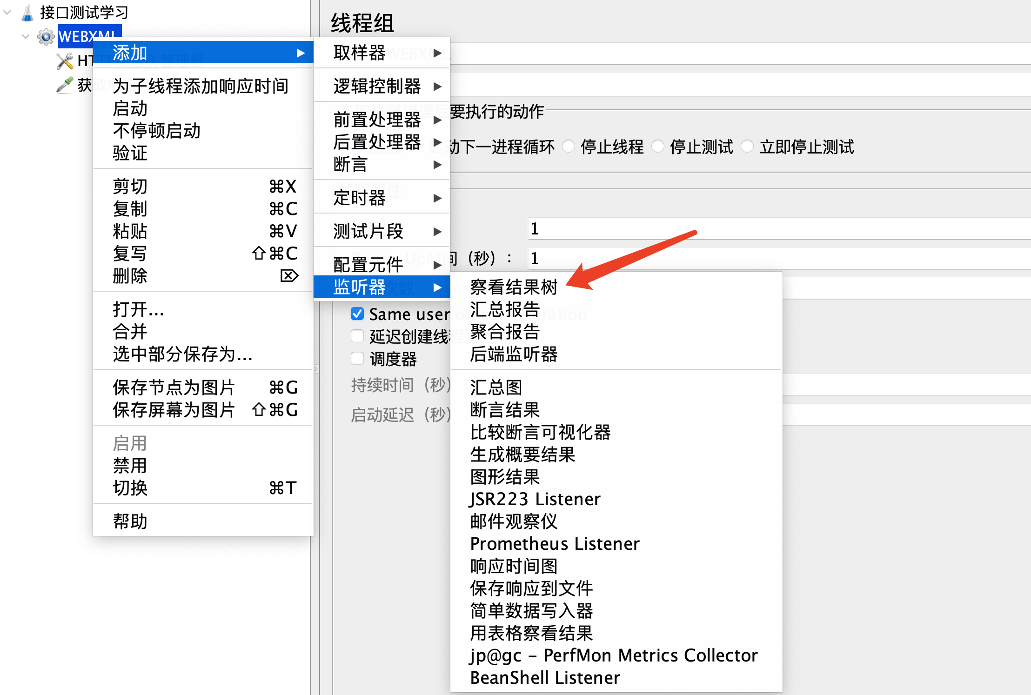Screen dimensions: 1031x695
Task: Choose 聚合报告 listener
Action: point(505,332)
